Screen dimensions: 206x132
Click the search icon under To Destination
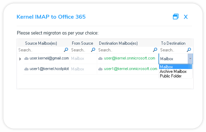189,50
